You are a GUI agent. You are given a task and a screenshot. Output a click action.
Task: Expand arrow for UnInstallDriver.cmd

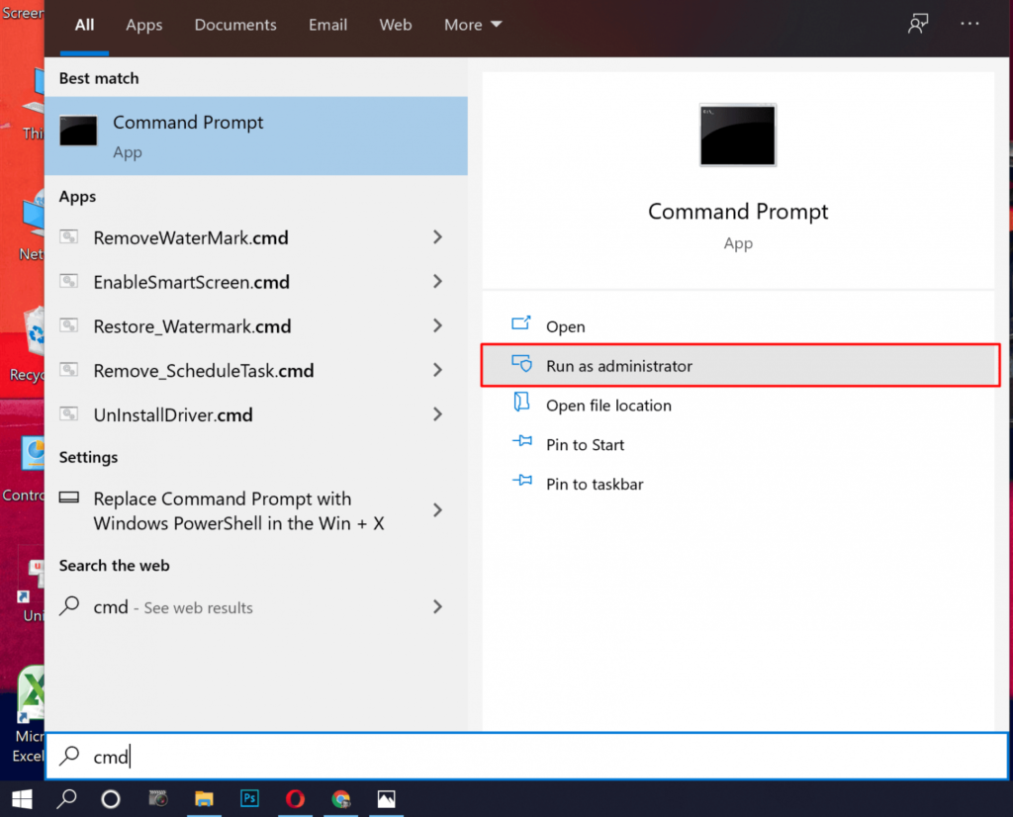[x=437, y=414]
